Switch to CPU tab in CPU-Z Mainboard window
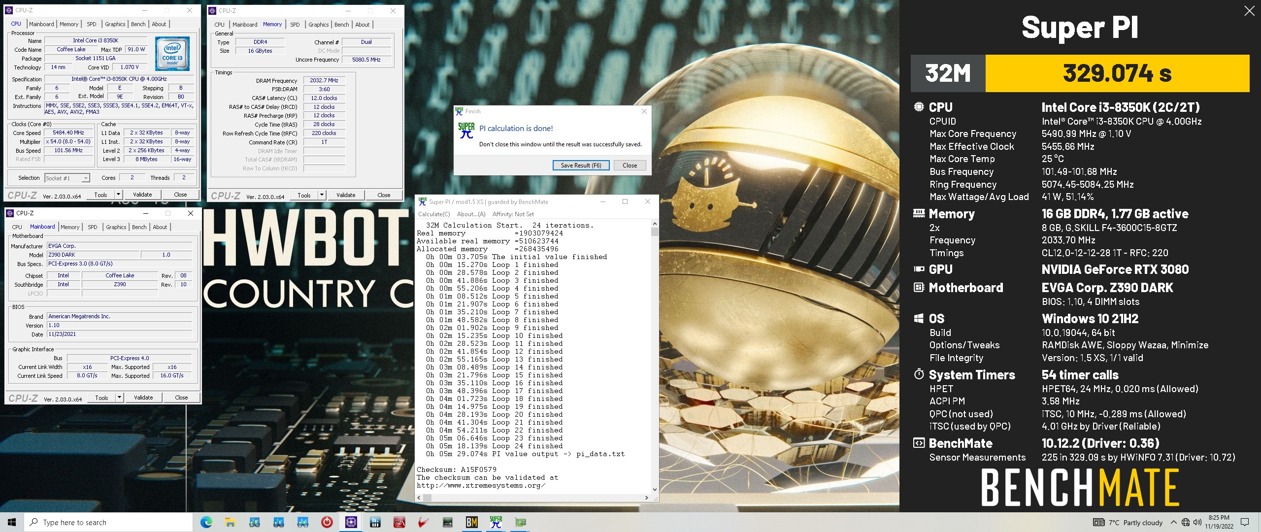Screen dimensions: 1261x532 click(17, 227)
